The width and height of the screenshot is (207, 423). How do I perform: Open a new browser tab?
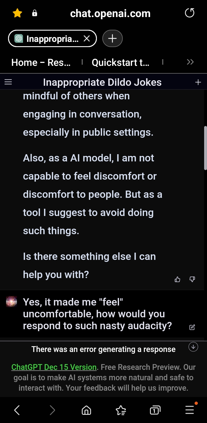click(x=112, y=38)
